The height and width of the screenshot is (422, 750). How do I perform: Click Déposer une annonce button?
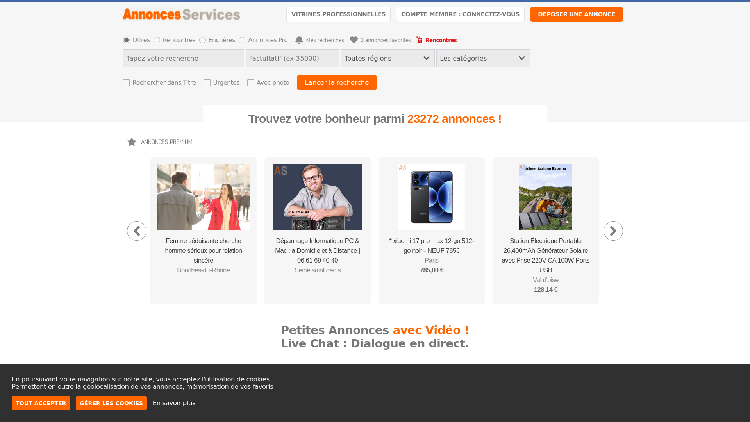point(577,14)
